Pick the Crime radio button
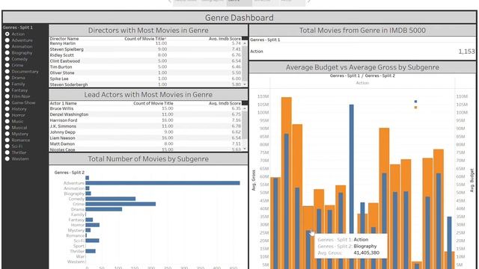Viewport: 479px width, 269px height. point(7,65)
